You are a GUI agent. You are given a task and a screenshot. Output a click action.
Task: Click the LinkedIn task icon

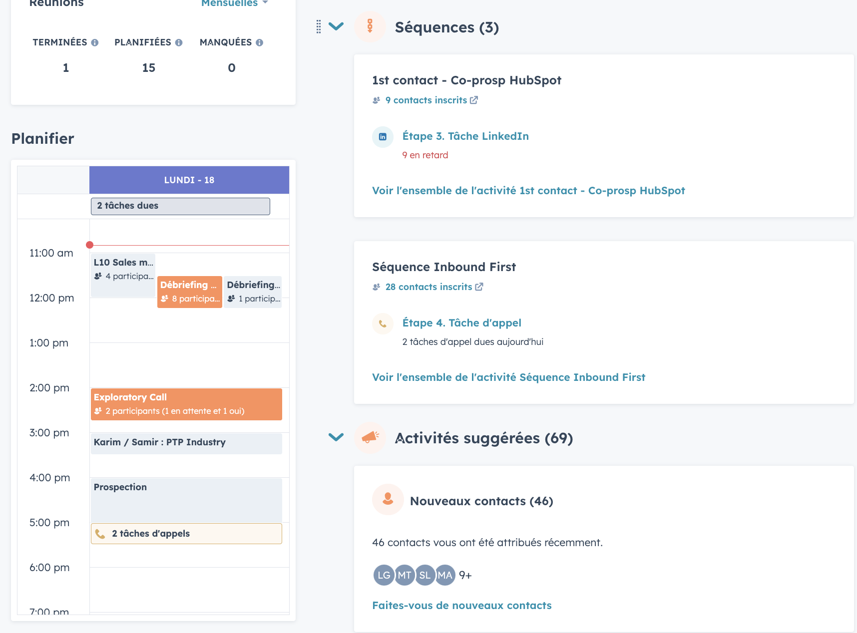tap(383, 137)
